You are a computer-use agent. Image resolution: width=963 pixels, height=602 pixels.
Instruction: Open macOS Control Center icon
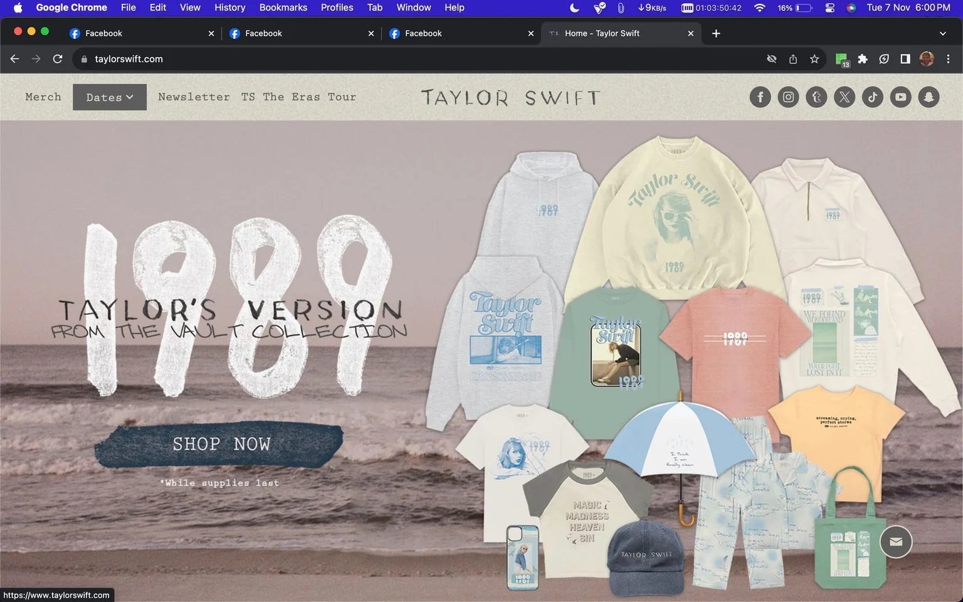[830, 8]
